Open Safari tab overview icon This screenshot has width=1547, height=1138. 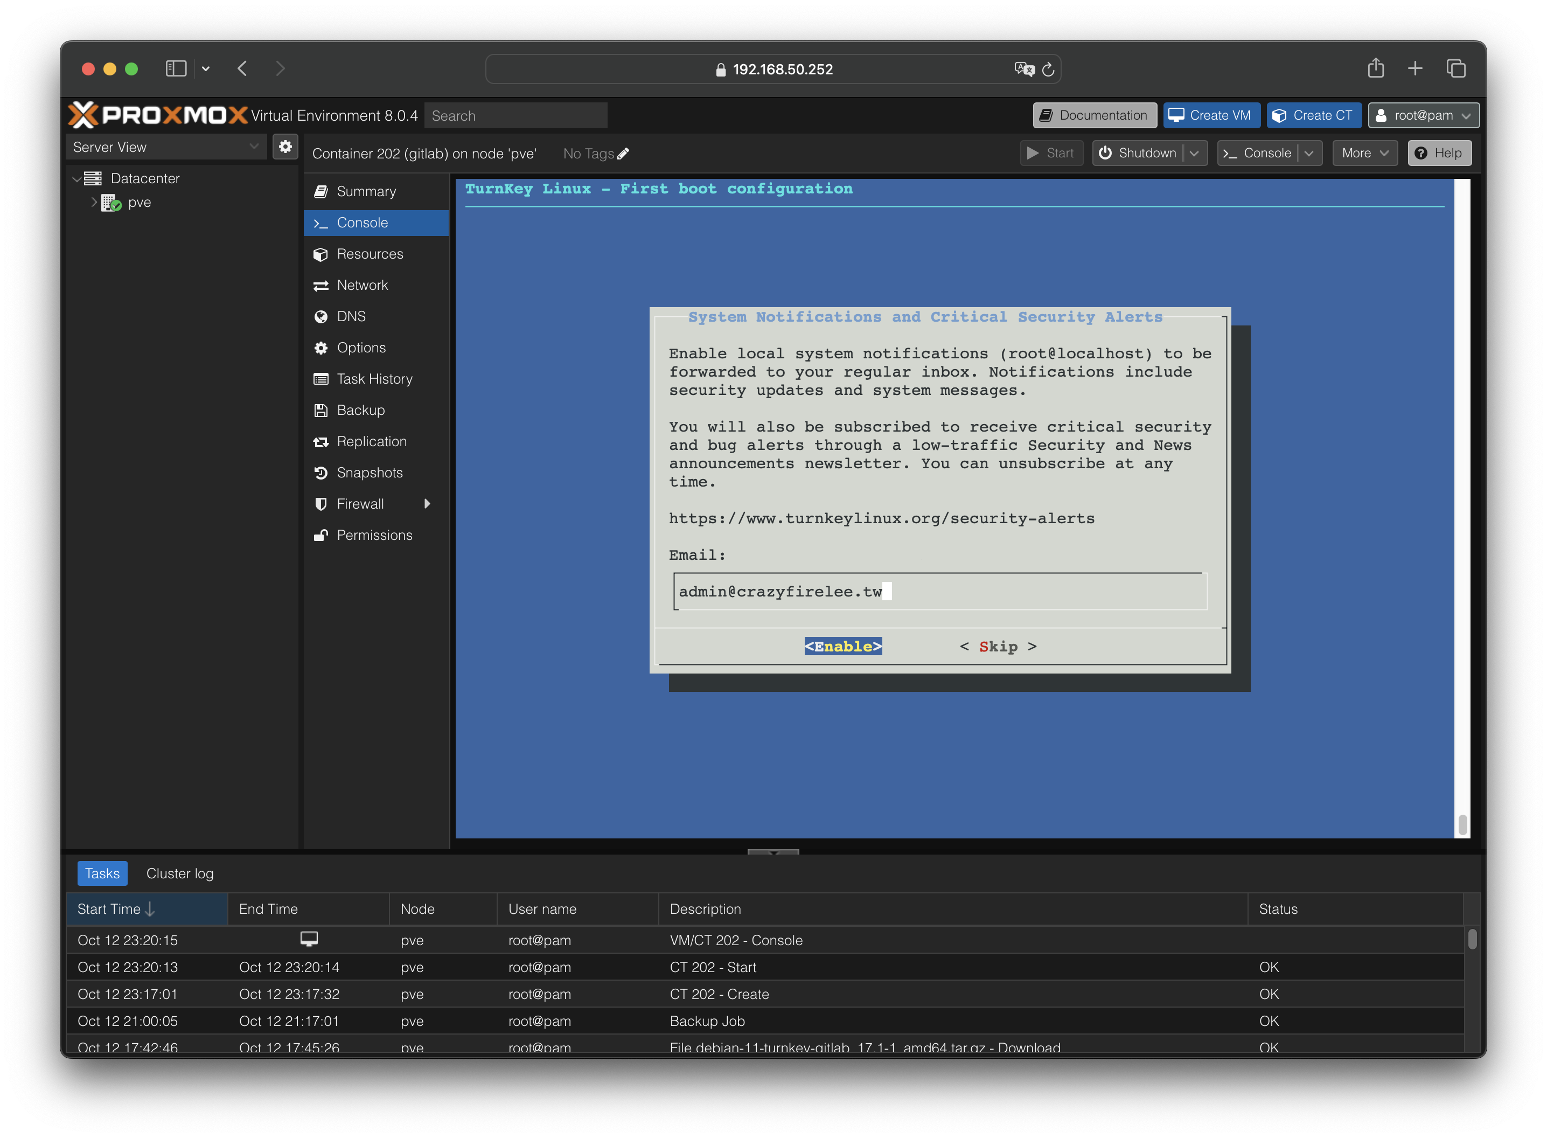click(1455, 68)
